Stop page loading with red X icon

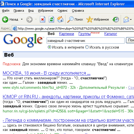(x=42, y=19)
